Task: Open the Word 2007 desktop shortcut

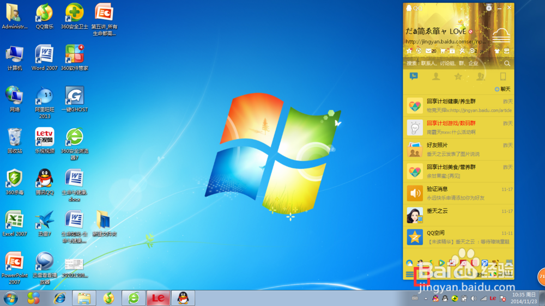Action: (x=45, y=58)
